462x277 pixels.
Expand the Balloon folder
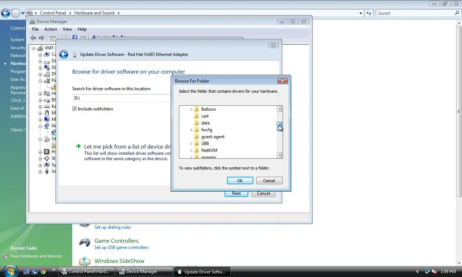[191, 109]
